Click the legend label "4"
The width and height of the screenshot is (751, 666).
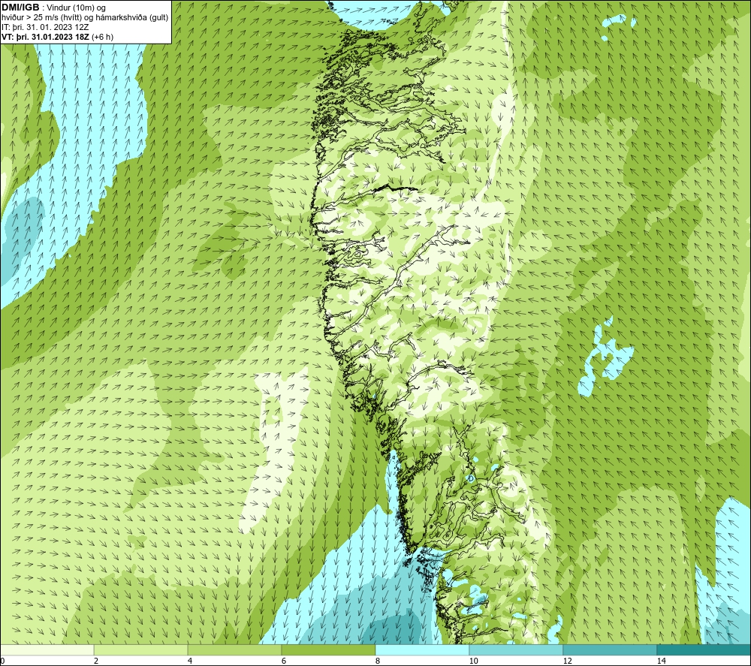[190, 661]
